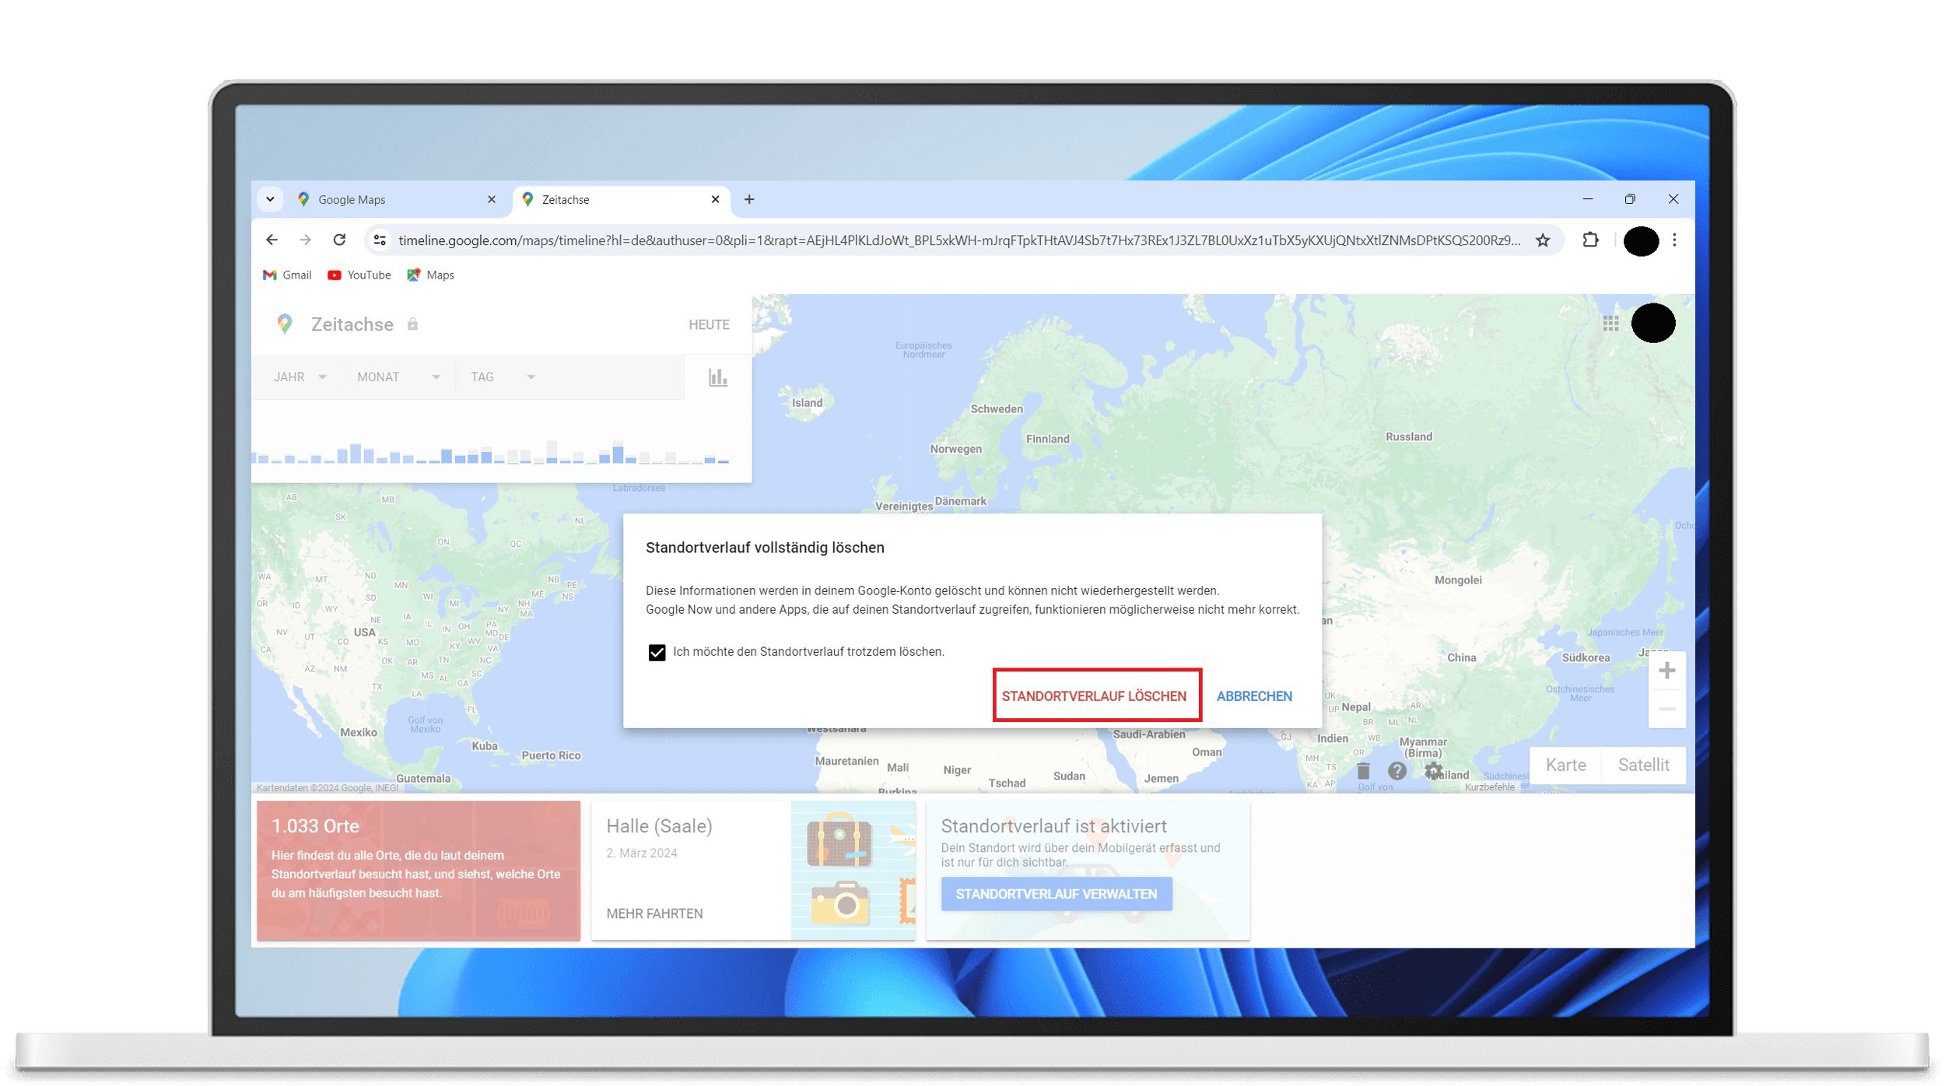Open a new browser tab

tap(749, 200)
